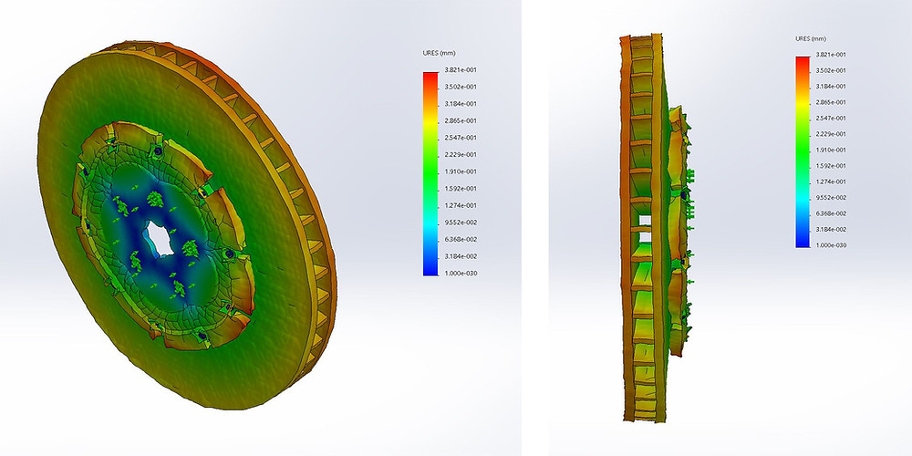Click 1.274e-001 in side view legend
The image size is (912, 456).
[832, 181]
